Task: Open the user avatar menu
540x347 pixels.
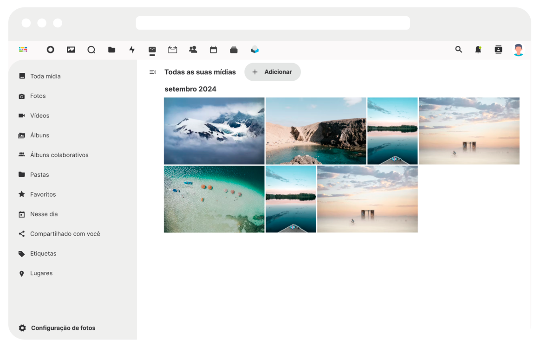Action: (x=518, y=50)
